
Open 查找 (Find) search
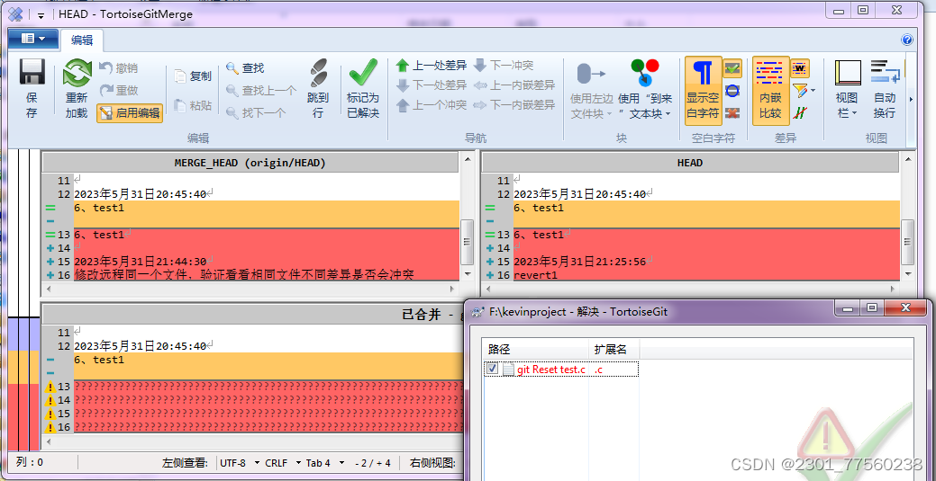[x=245, y=68]
